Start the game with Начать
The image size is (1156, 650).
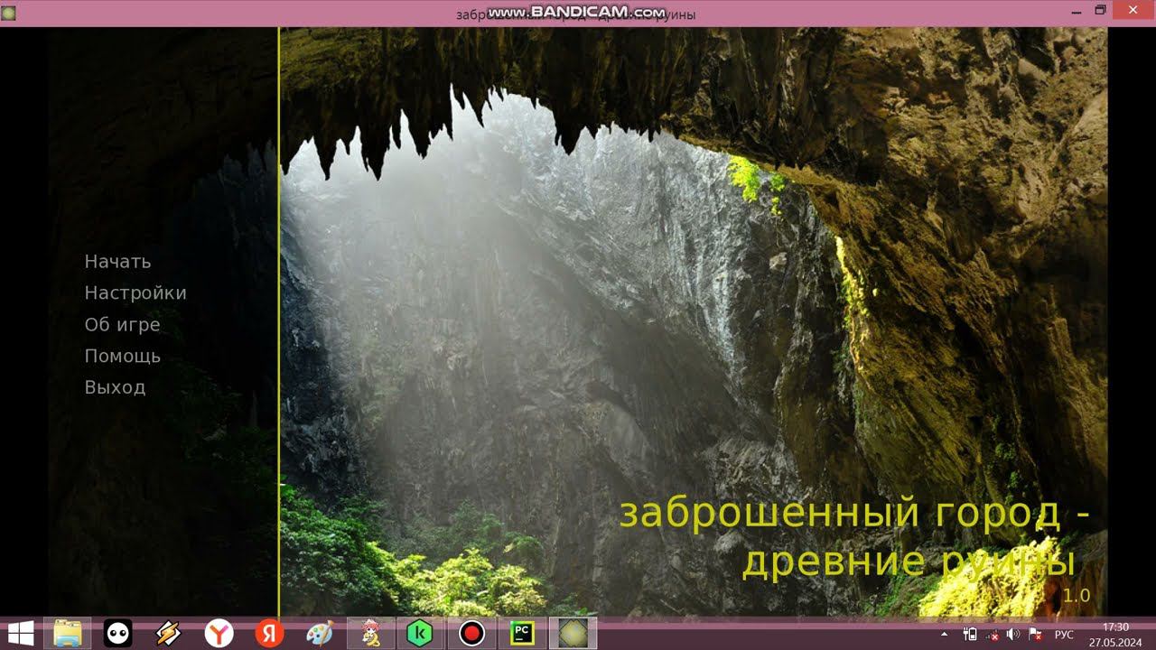click(x=117, y=262)
